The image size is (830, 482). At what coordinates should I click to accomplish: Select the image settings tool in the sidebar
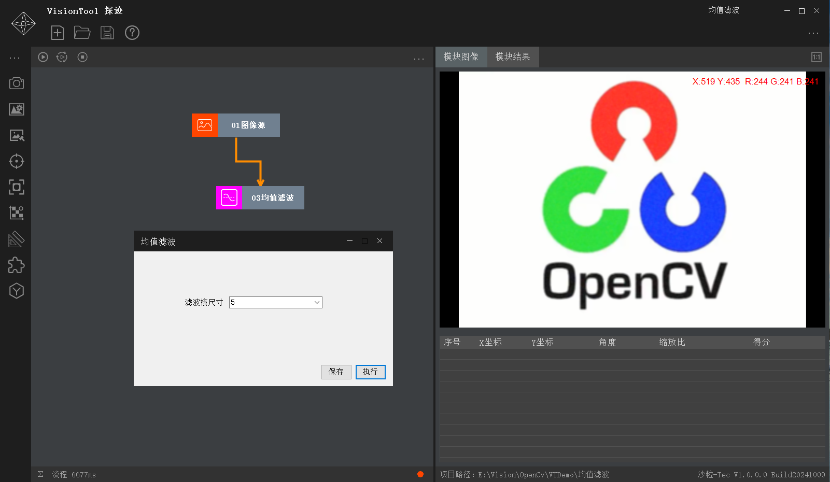17,109
